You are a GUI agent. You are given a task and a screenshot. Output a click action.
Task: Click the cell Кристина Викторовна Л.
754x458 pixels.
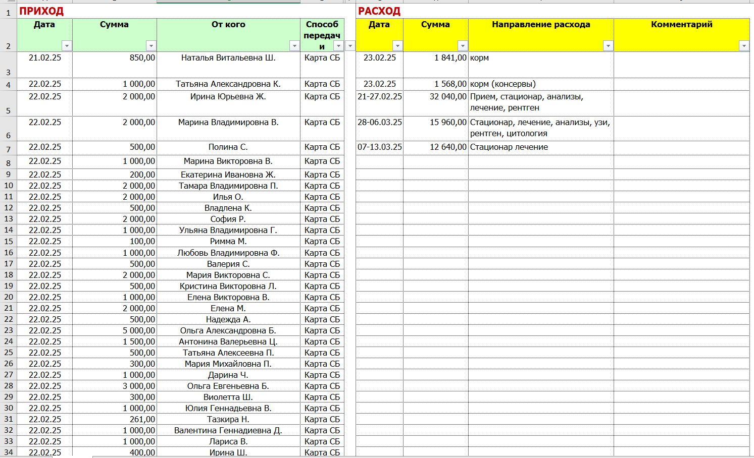229,286
